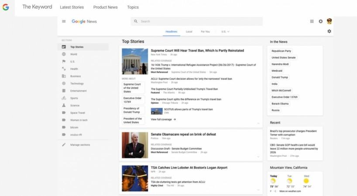This screenshot has height=196, width=357.
Task: Click the search input field
Action: (196, 21)
